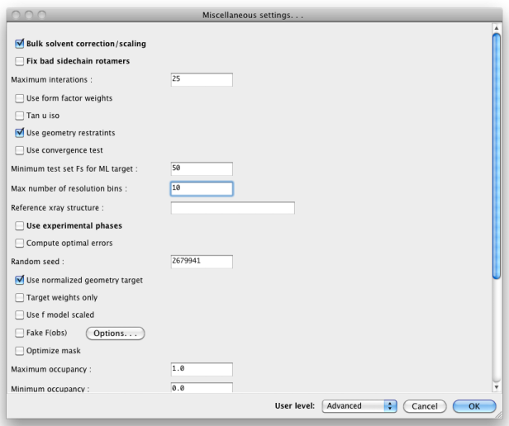The width and height of the screenshot is (509, 426).
Task: Uncheck Use normalized geometry target
Action: pos(20,280)
